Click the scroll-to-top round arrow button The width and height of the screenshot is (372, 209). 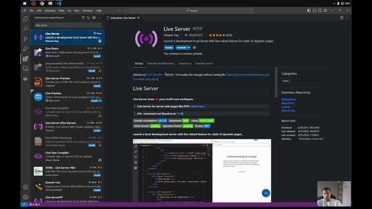266,193
